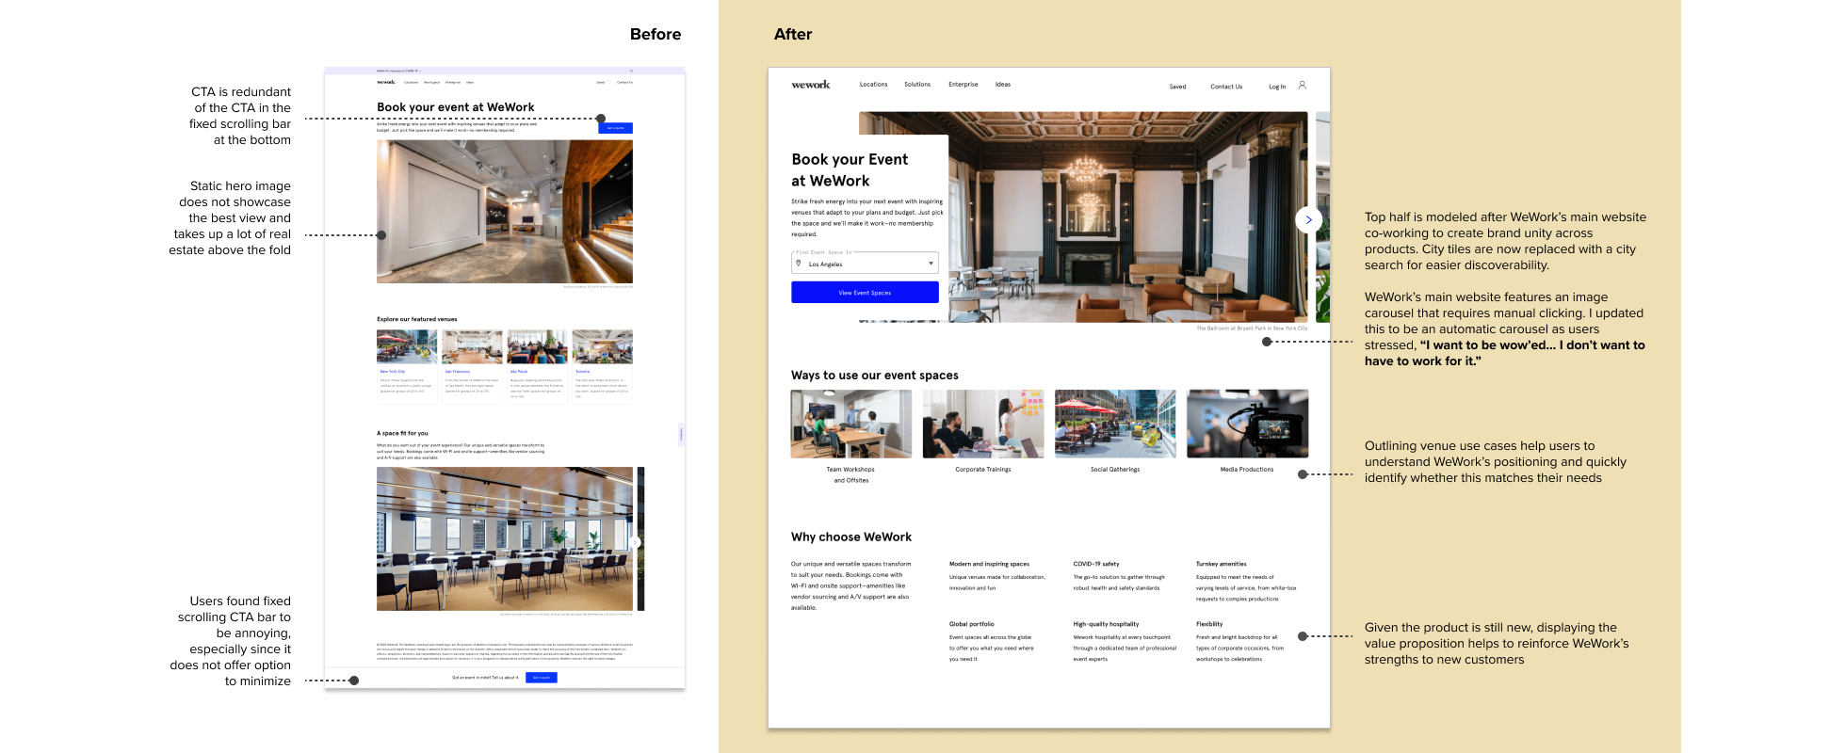
Task: Select Corporate Trainings image
Action: (983, 424)
